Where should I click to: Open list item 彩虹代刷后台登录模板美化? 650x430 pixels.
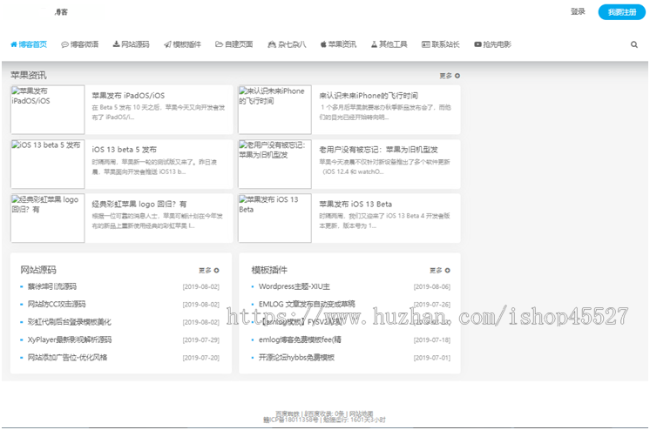(69, 322)
